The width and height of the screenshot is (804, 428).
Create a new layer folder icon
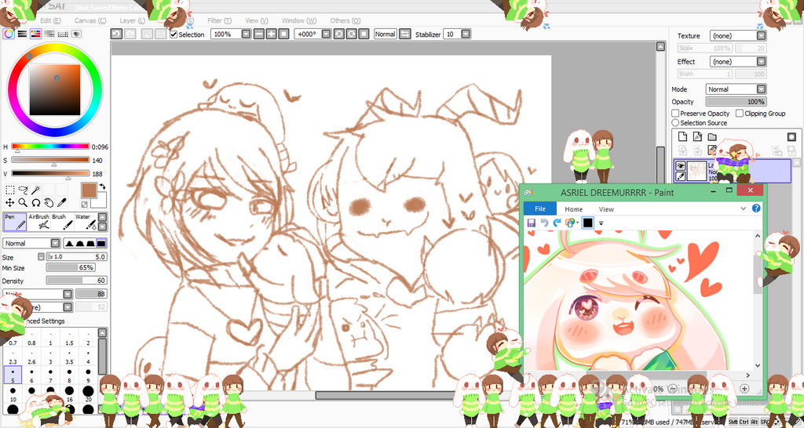[712, 136]
